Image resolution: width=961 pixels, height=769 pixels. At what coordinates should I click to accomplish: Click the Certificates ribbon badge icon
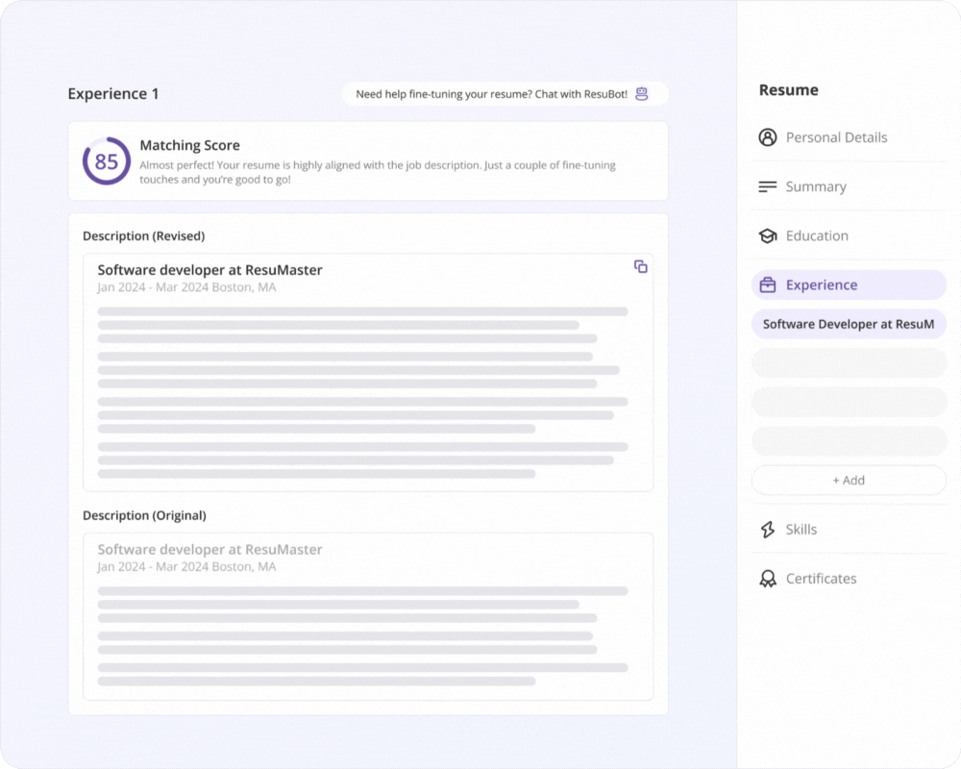click(x=767, y=579)
